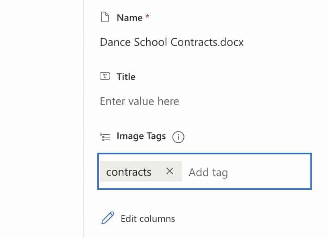Screen dimensions: 328x238
Task: Open the Edit columns link
Action: pos(148,219)
